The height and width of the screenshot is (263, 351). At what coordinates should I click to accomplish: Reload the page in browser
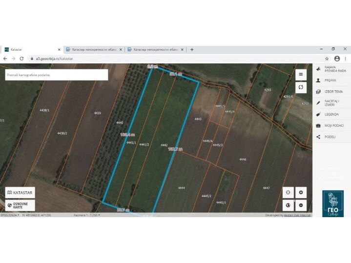(x=21, y=59)
